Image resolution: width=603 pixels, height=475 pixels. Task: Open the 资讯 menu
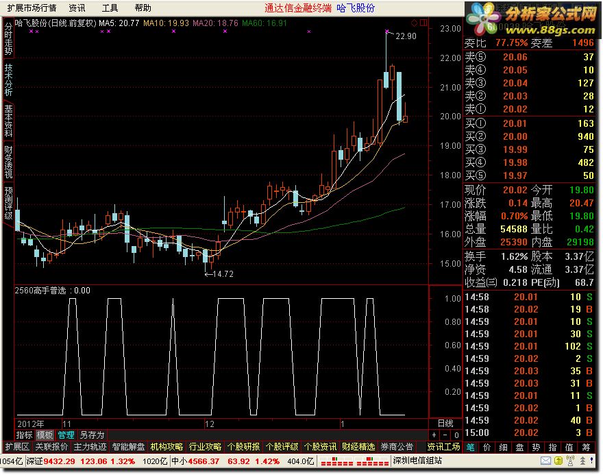77,8
